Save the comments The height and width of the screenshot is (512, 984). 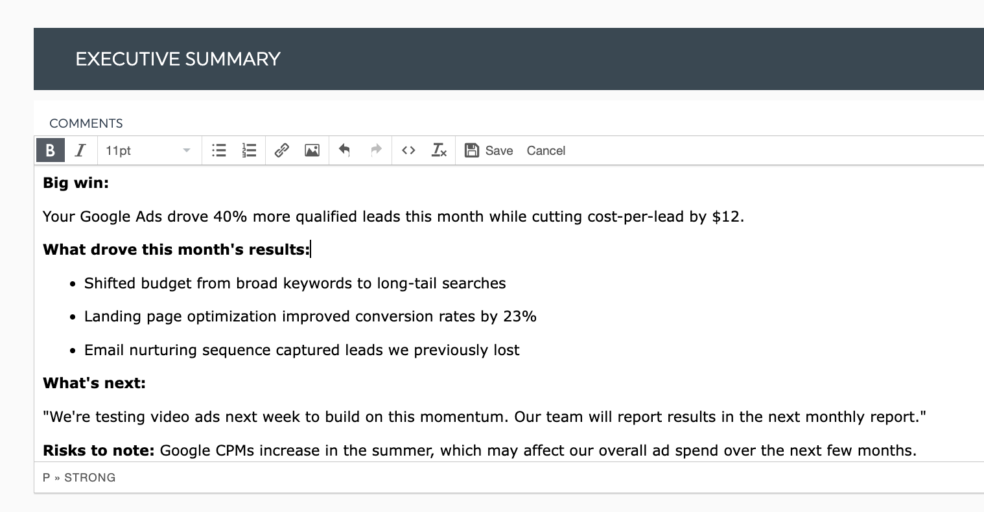tap(489, 150)
